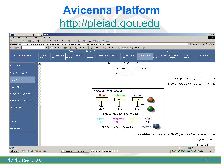
Task: Click the Stop icon in browser toolbar
Action: pyautogui.click(x=29, y=41)
